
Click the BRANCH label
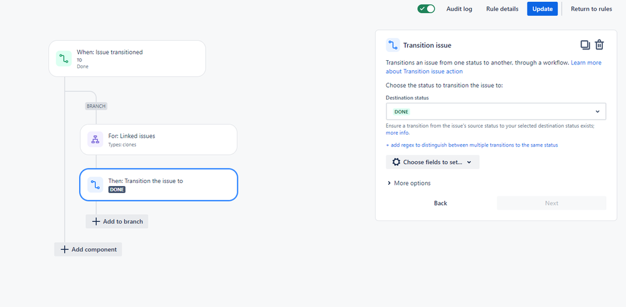(96, 107)
